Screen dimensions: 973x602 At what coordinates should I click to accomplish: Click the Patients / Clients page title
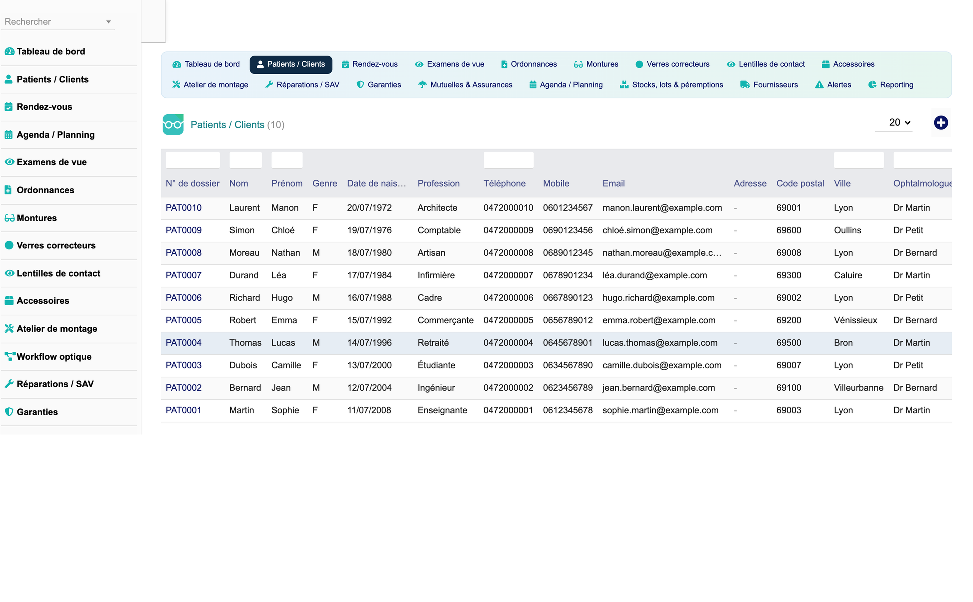(x=227, y=125)
